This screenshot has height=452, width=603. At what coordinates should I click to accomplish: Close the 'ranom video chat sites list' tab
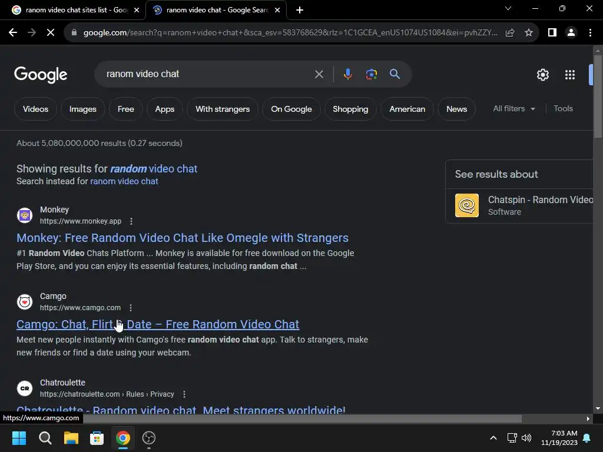point(137,10)
